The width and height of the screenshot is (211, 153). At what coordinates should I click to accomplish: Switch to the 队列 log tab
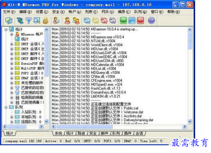[116, 133]
